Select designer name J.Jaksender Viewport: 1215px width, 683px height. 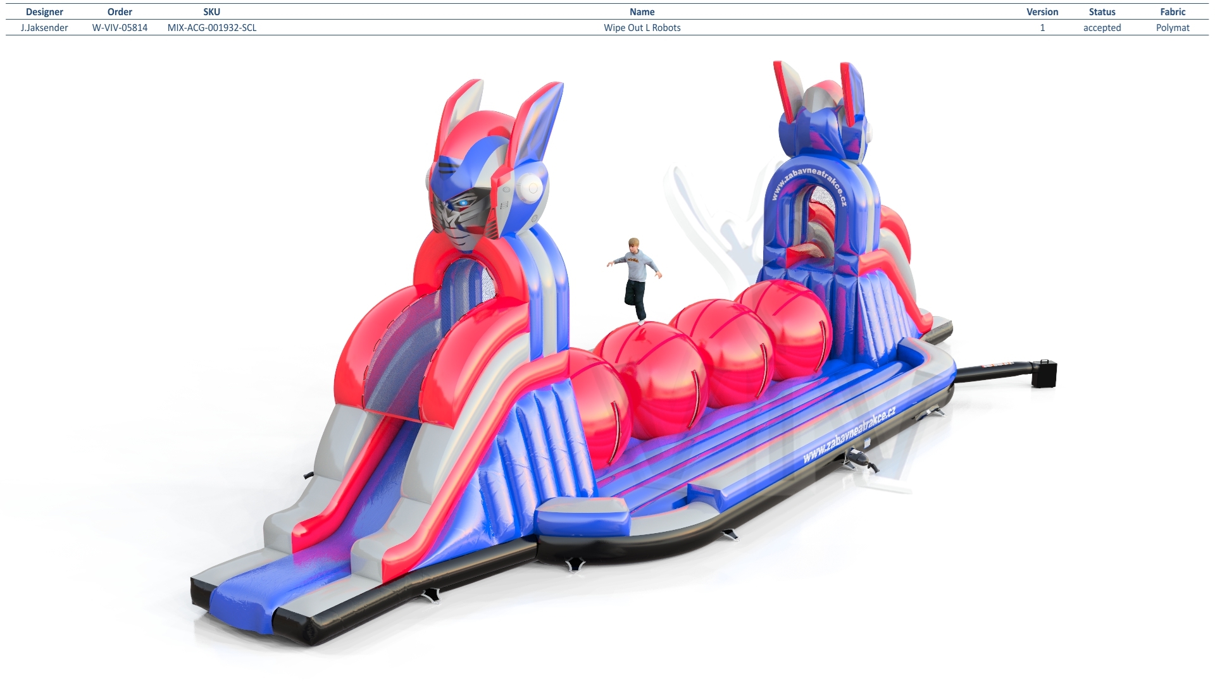click(44, 28)
